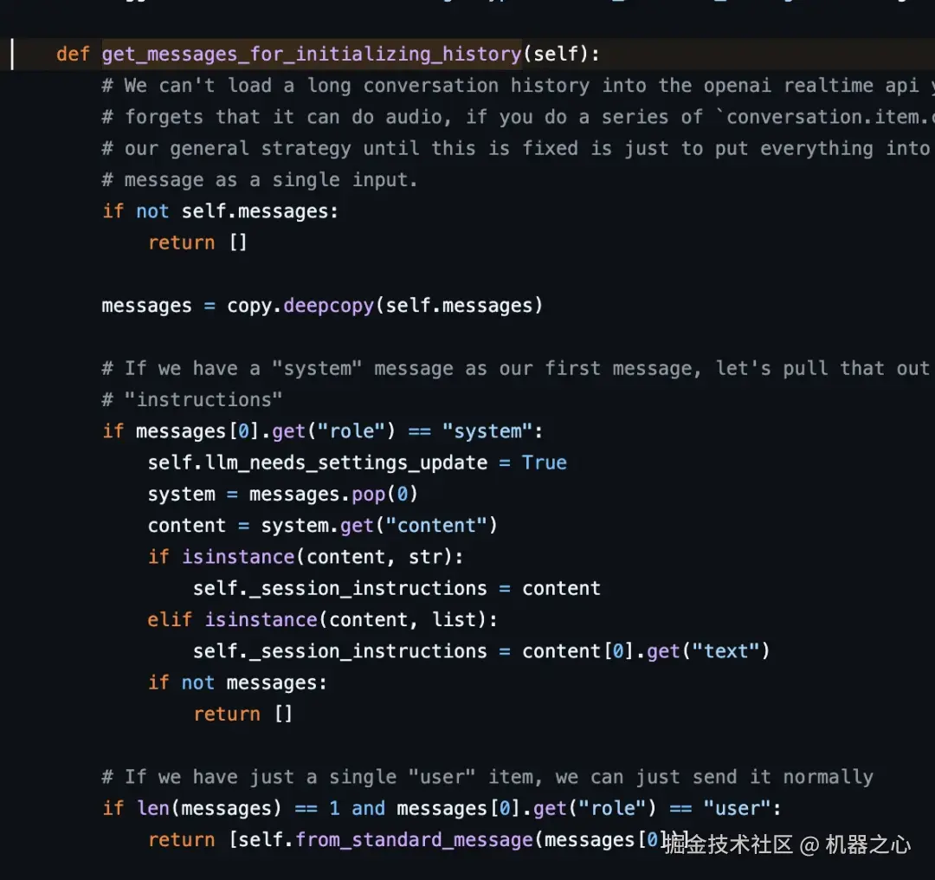This screenshot has width=935, height=880.
Task: Click the get_messages_for_initializing_history function name
Action: coord(312,55)
